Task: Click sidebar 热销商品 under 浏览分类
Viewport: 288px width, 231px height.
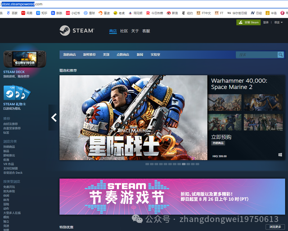Action: pos(9,147)
